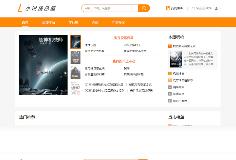Click rank 4 badge beside 幽暗主宰

(170, 87)
